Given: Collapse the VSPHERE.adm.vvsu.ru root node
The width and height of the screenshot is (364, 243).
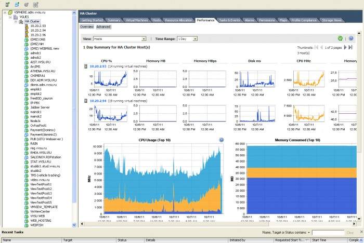Looking at the screenshot, I should 3,11.
